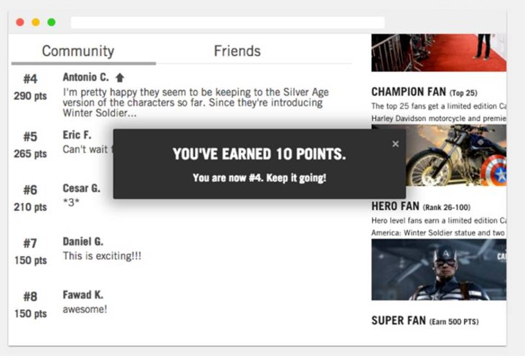Click the yellow minimize window dot
This screenshot has width=525, height=356.
pos(36,22)
